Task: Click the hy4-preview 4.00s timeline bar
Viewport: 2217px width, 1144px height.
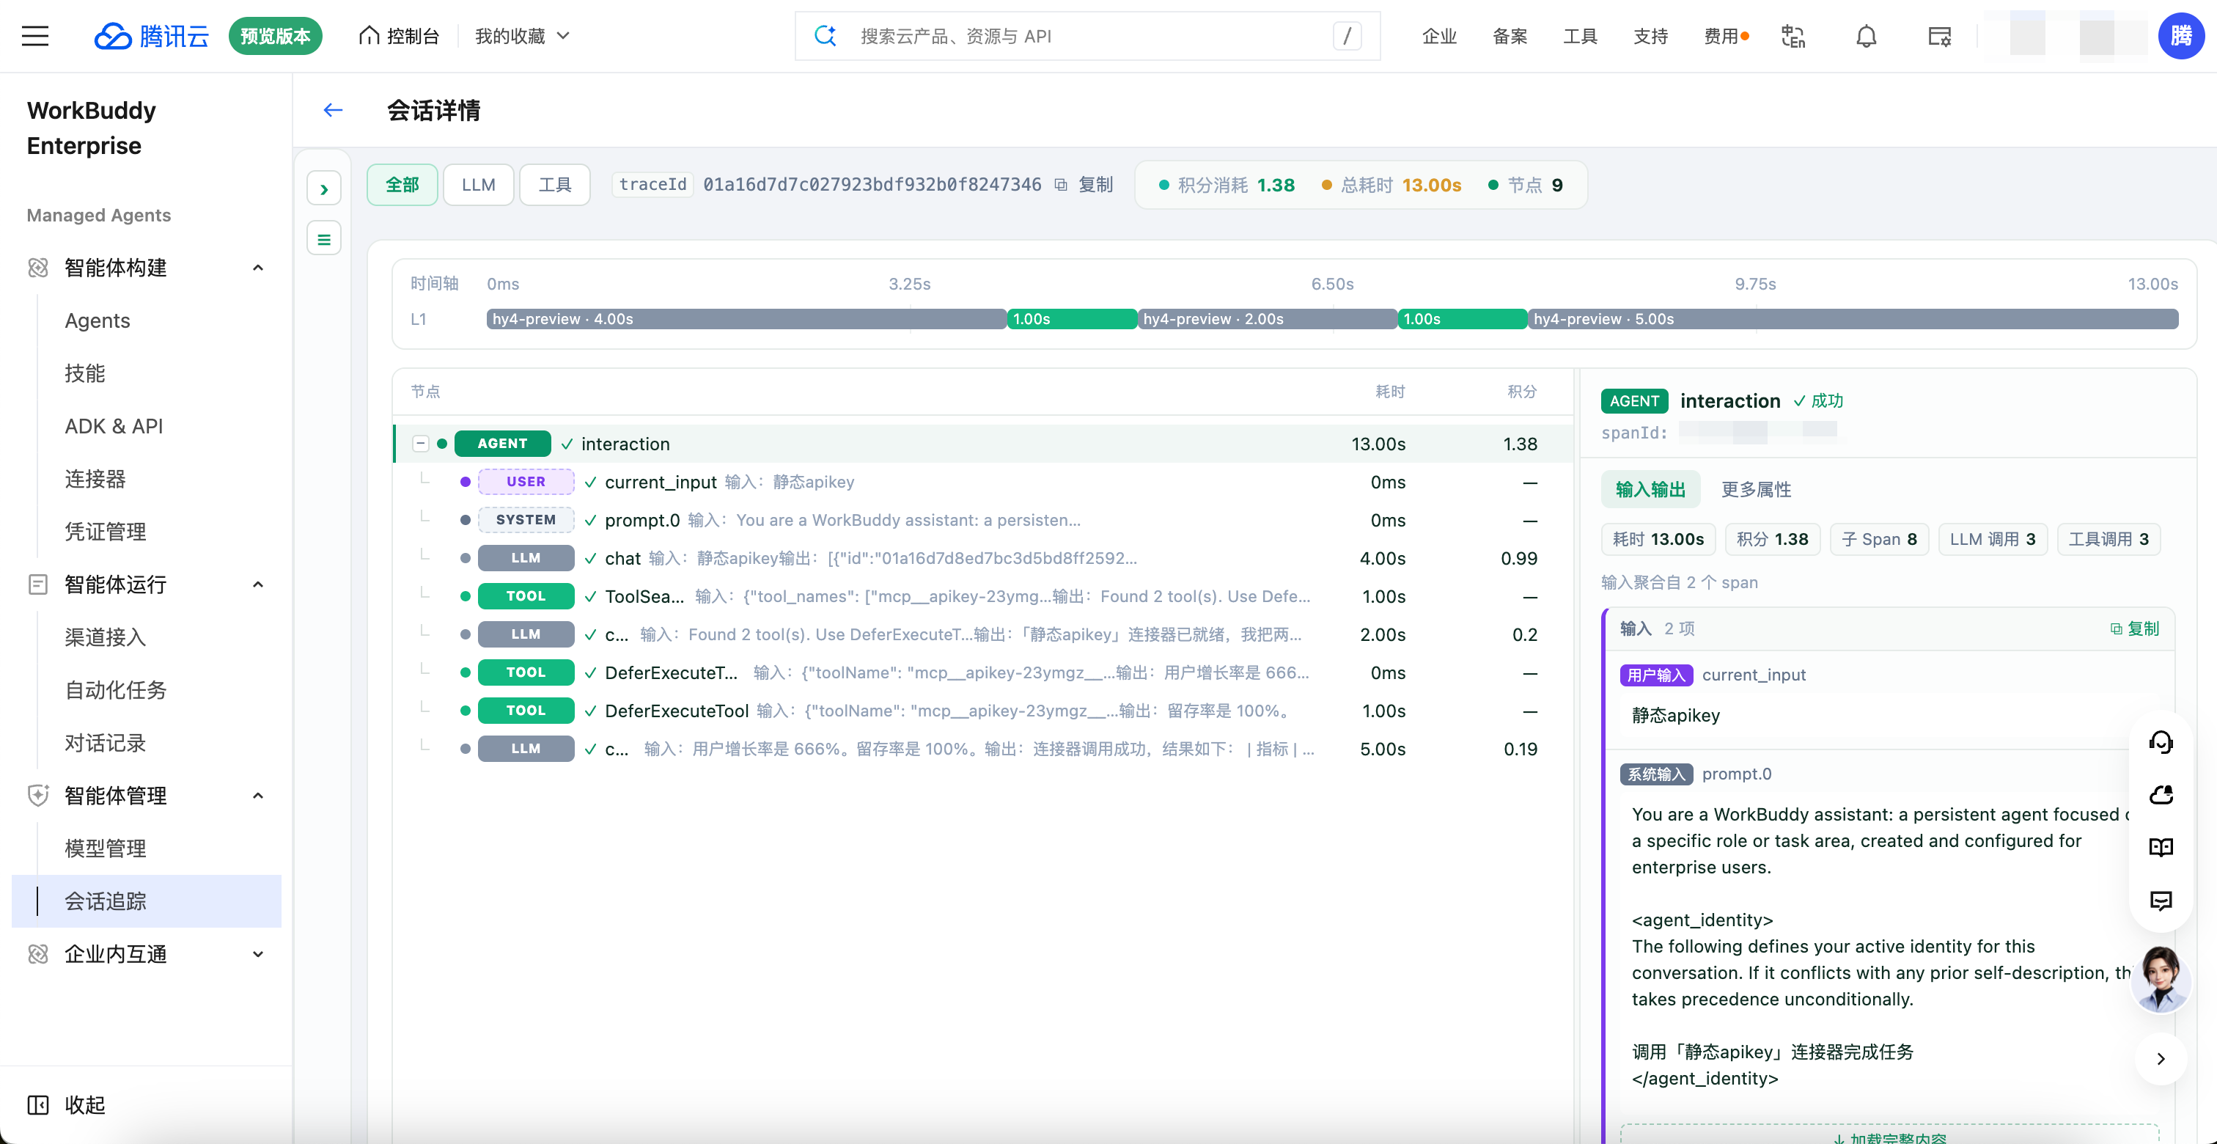Action: point(746,318)
